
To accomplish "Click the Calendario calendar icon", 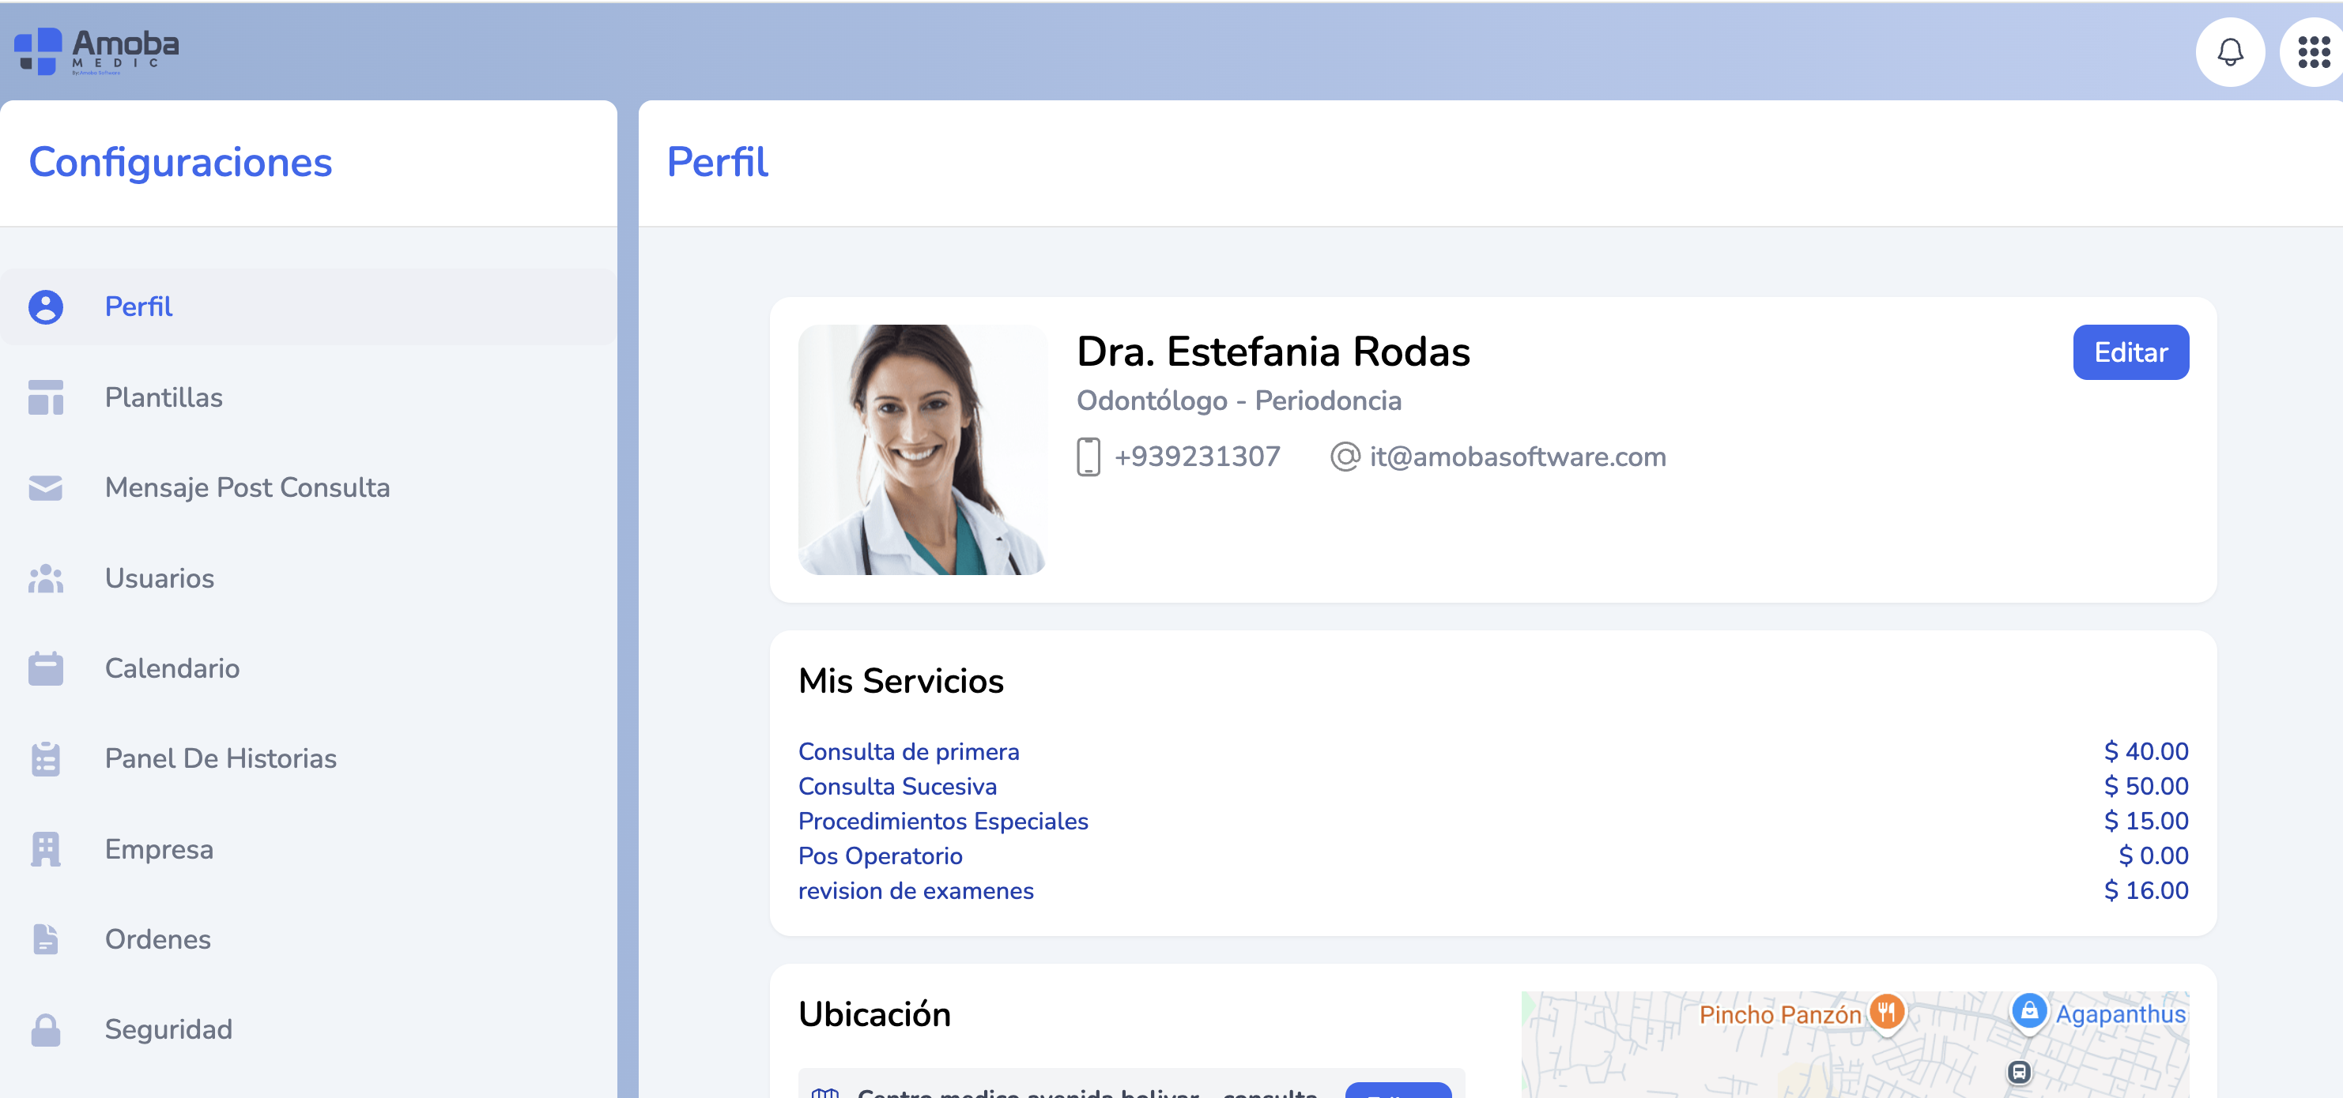I will click(44, 669).
